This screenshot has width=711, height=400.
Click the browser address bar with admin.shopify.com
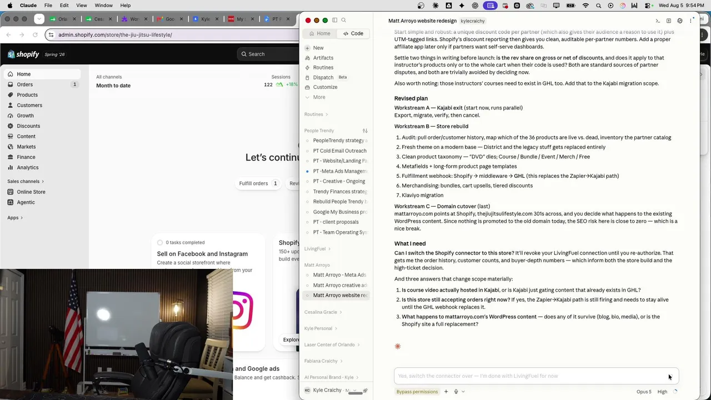172,34
